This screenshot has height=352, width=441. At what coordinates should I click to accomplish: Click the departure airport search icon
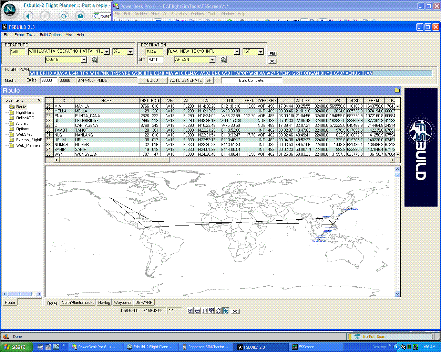point(94,60)
